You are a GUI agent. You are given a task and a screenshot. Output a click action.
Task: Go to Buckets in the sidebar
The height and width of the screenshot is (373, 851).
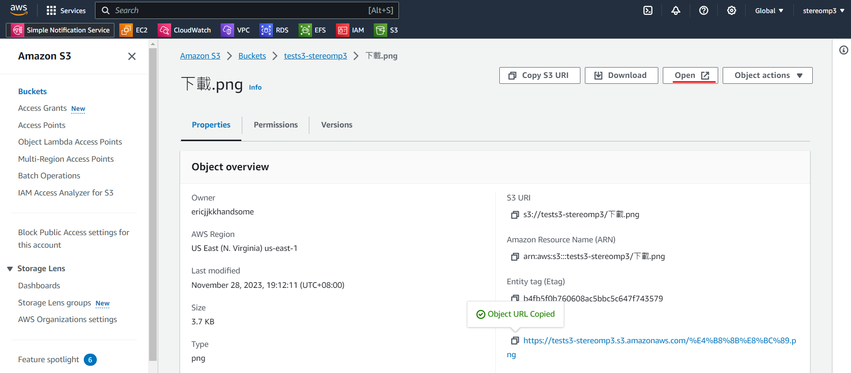click(x=32, y=91)
